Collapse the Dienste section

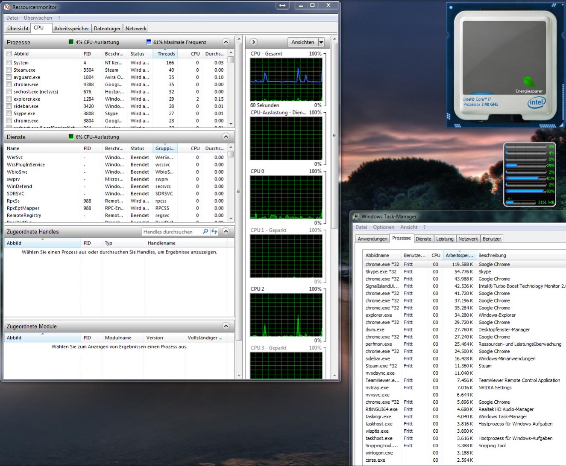226,137
